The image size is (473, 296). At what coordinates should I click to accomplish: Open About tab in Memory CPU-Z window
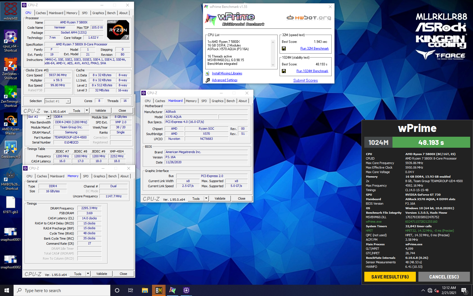124,176
